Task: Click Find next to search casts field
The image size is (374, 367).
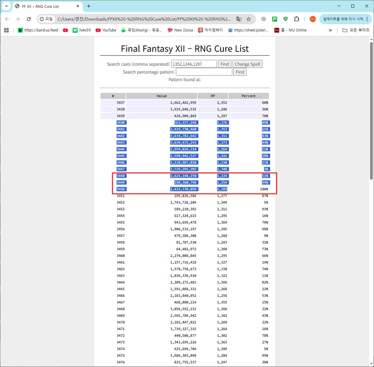Action: click(x=224, y=64)
